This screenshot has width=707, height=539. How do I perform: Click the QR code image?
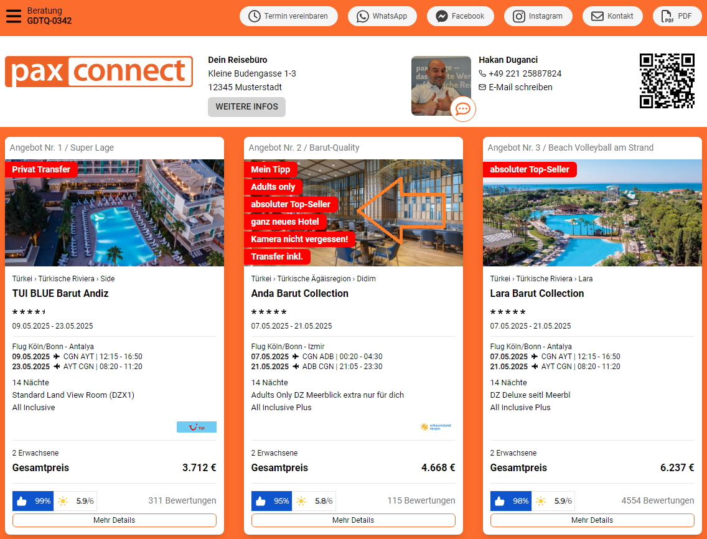click(x=667, y=81)
